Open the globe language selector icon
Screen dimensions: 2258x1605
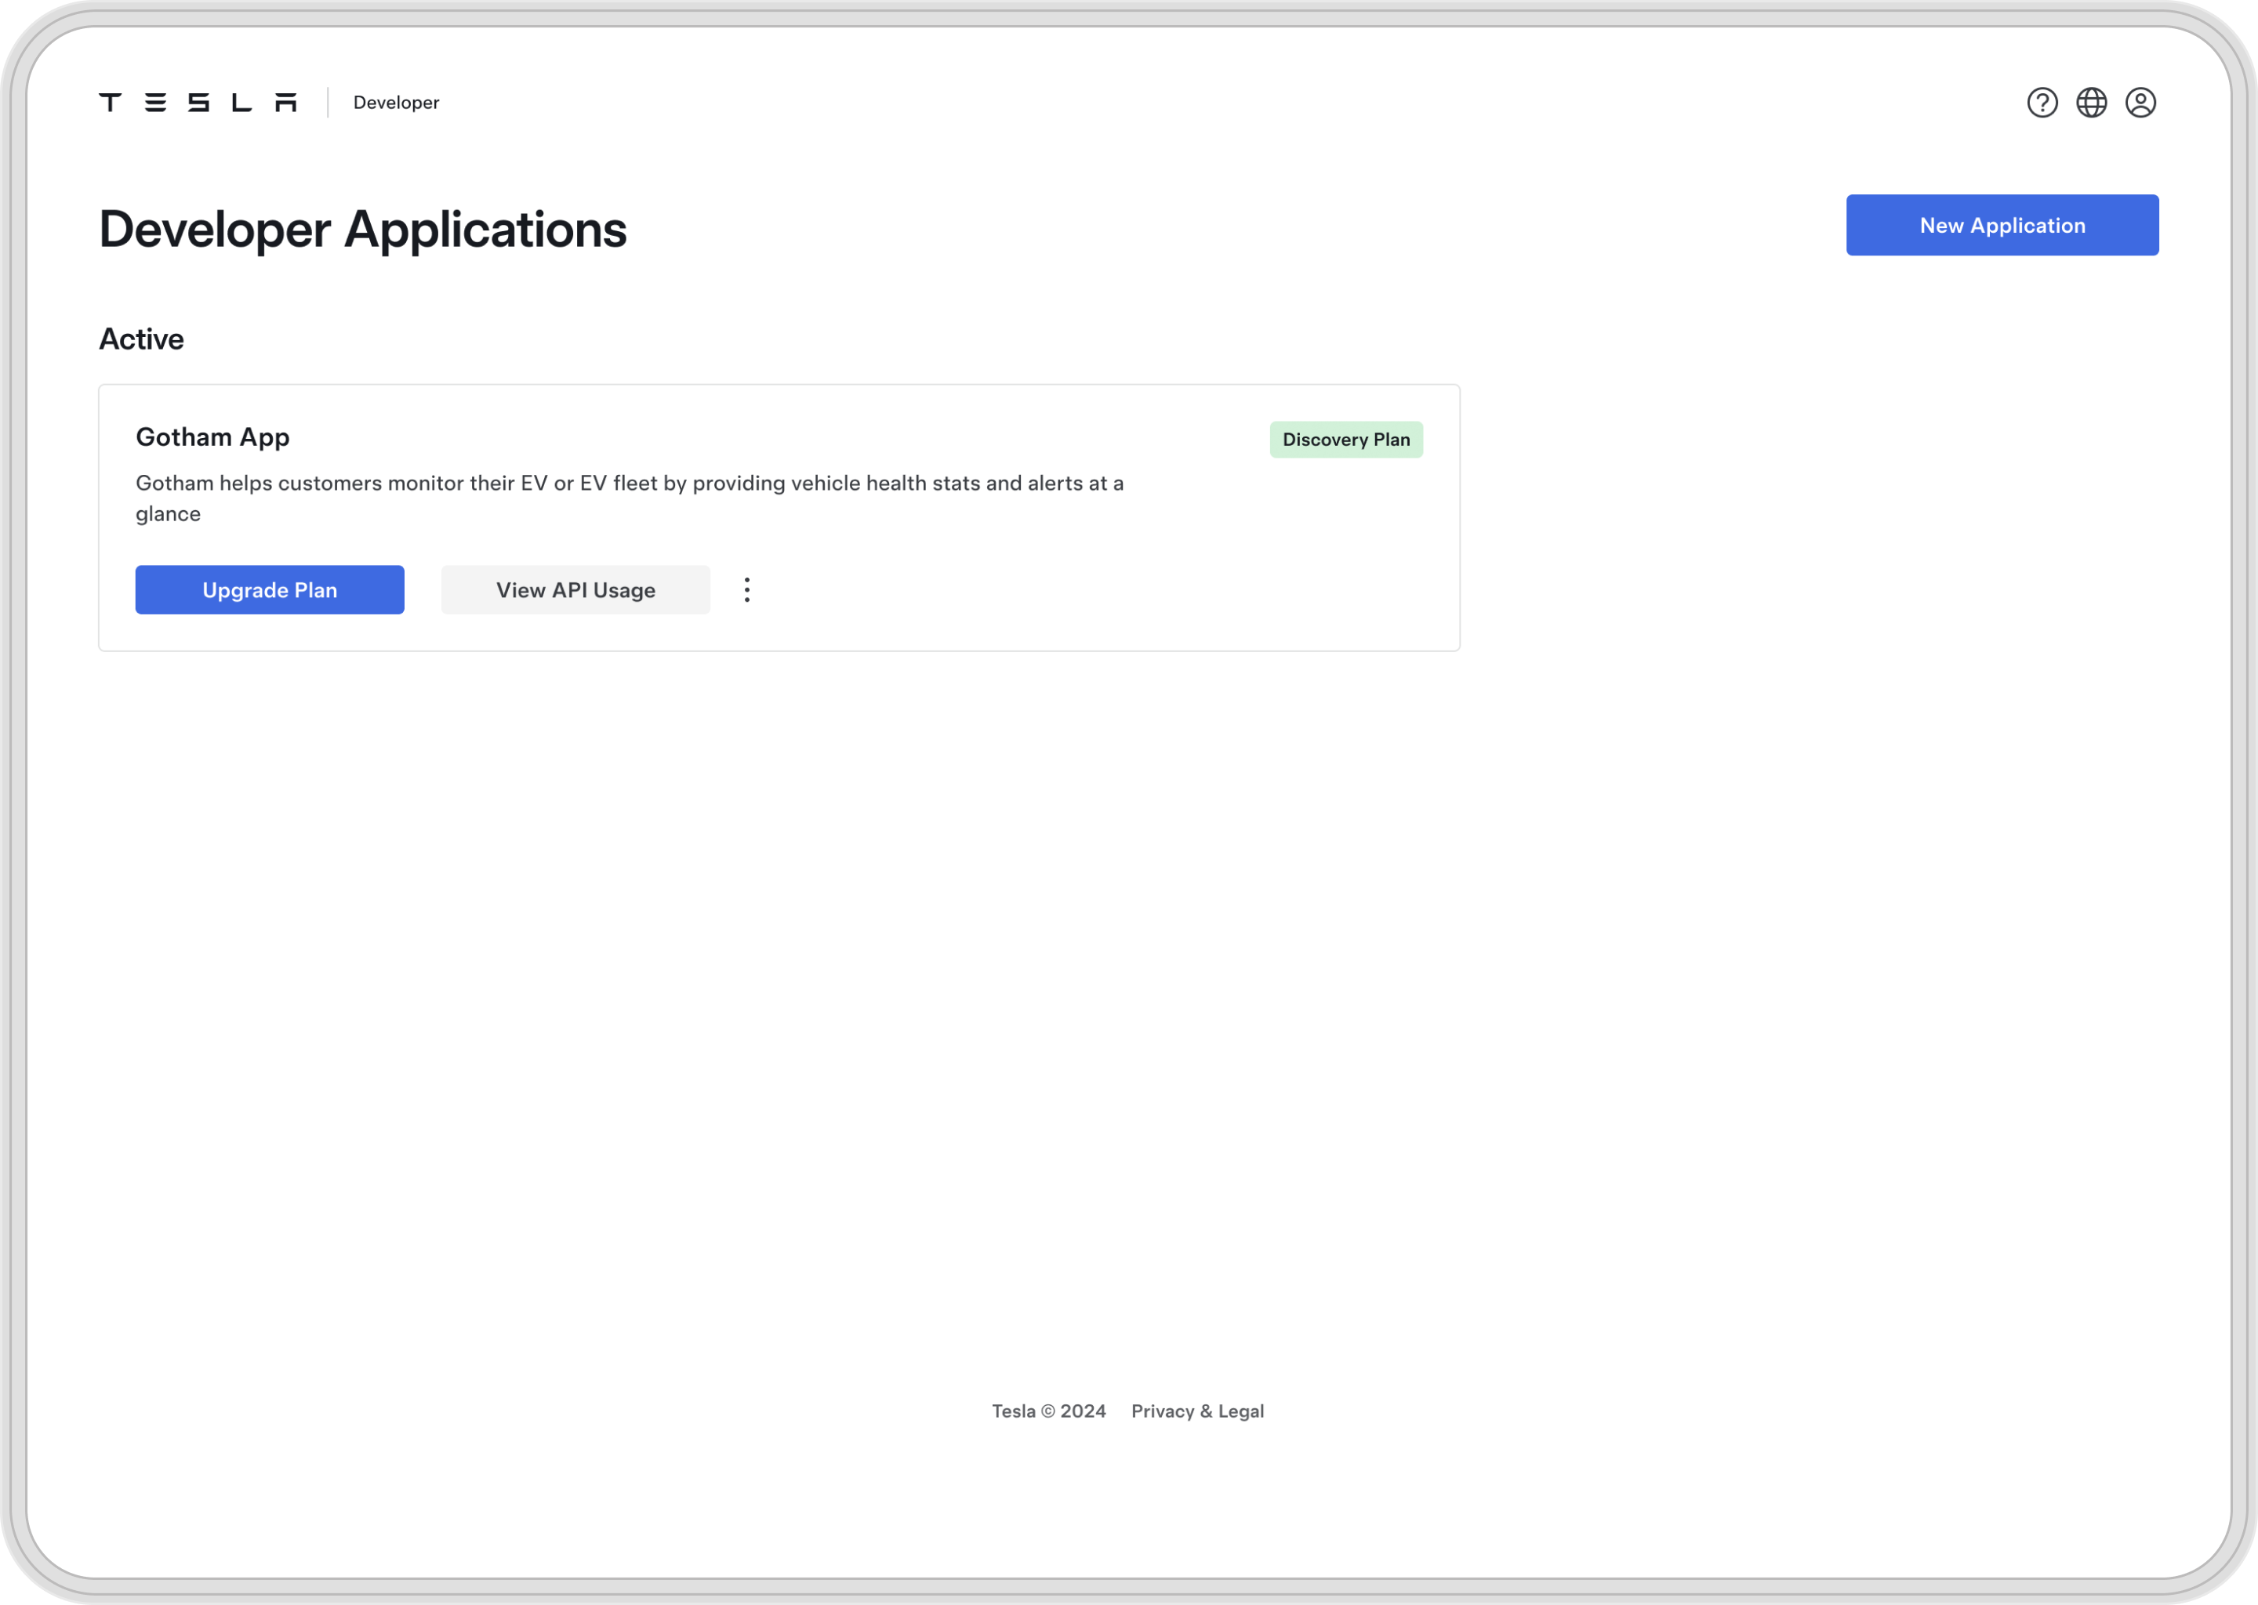(2091, 103)
